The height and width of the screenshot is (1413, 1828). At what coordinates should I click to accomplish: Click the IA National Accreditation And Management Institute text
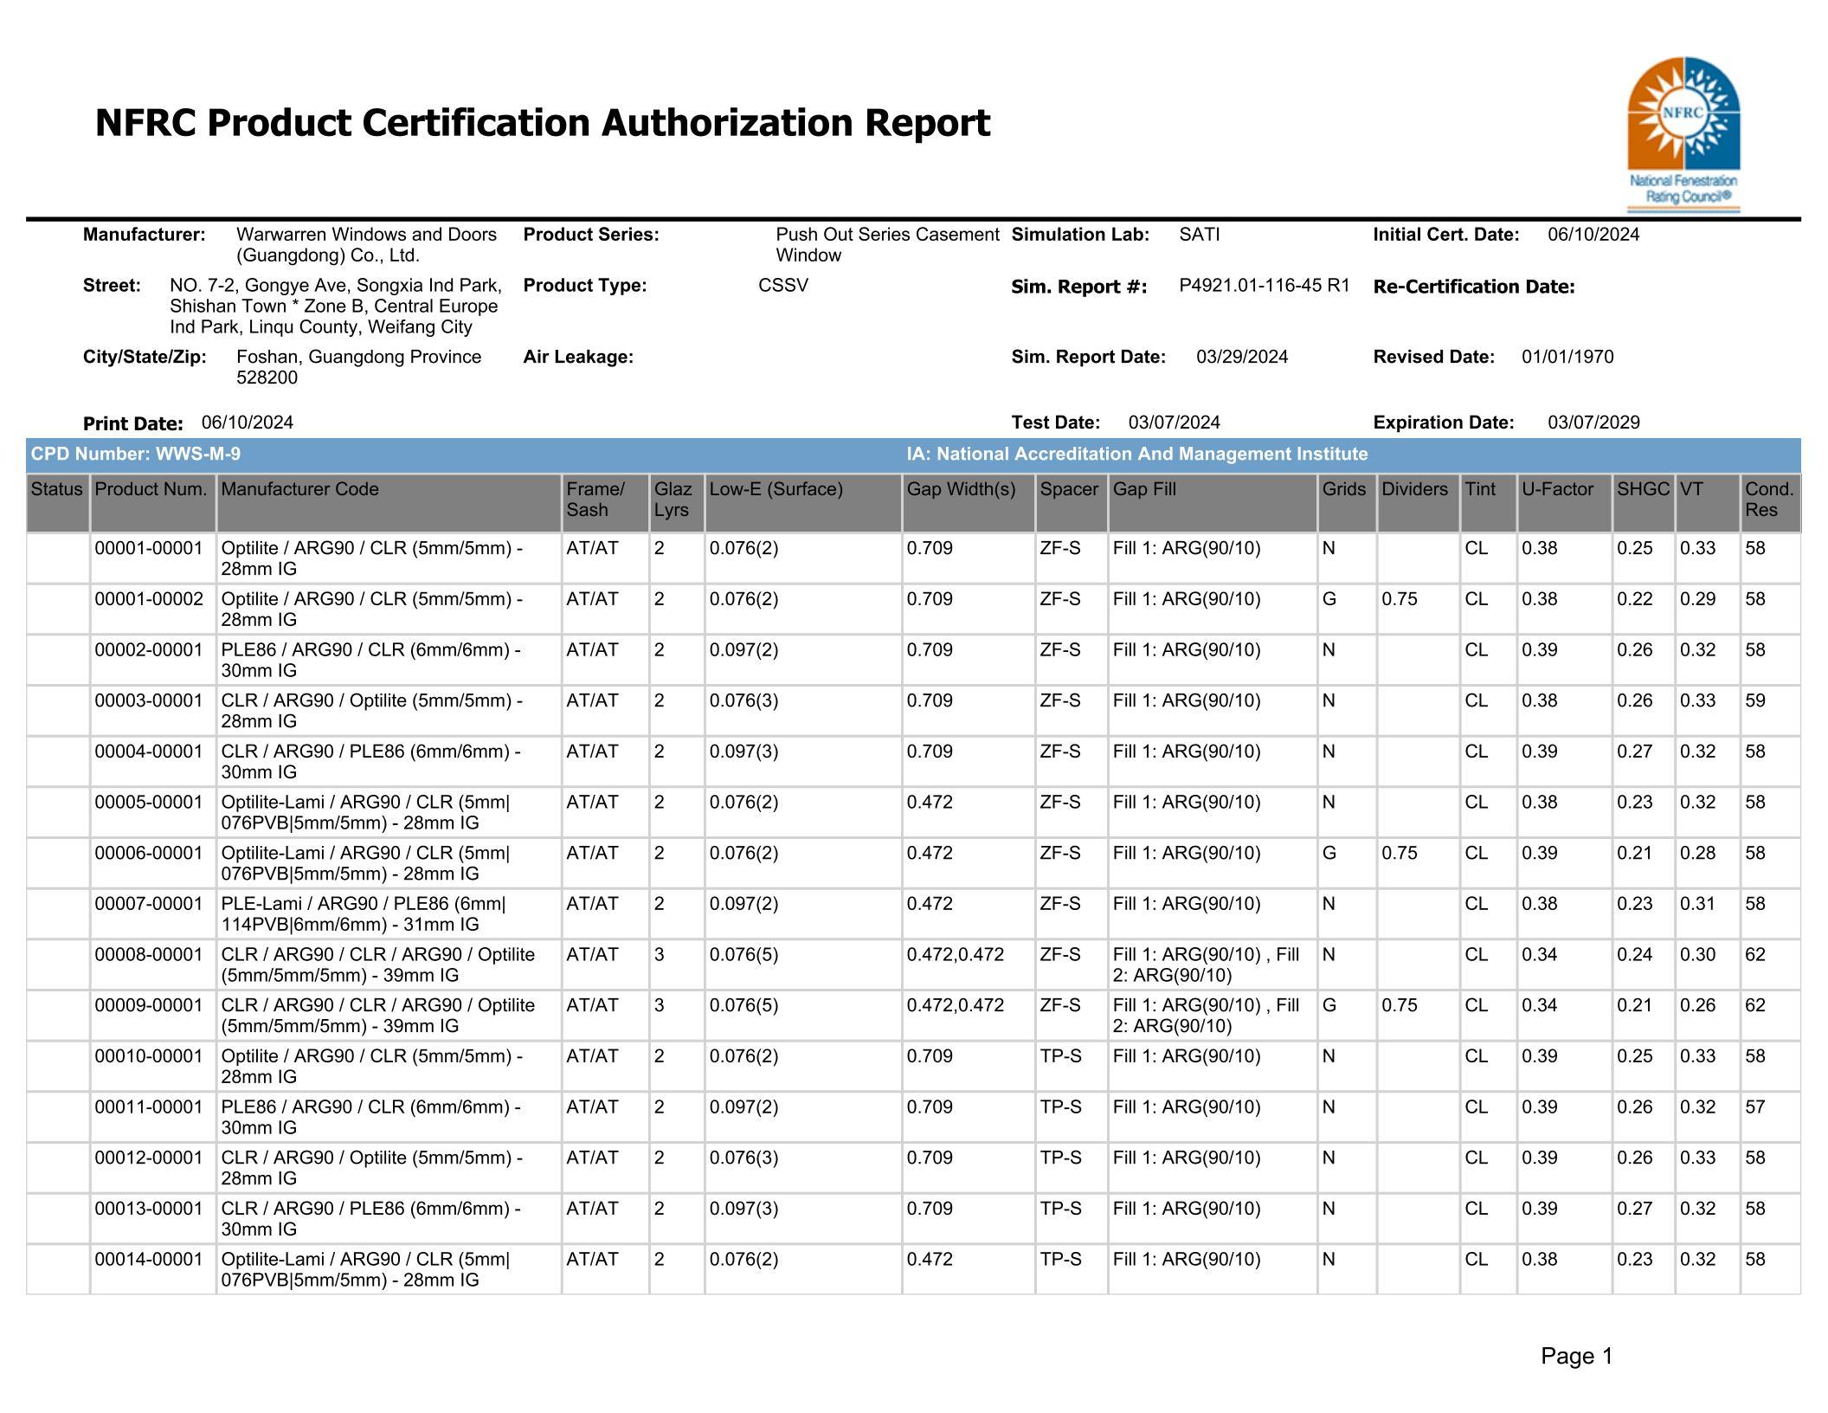point(1137,454)
